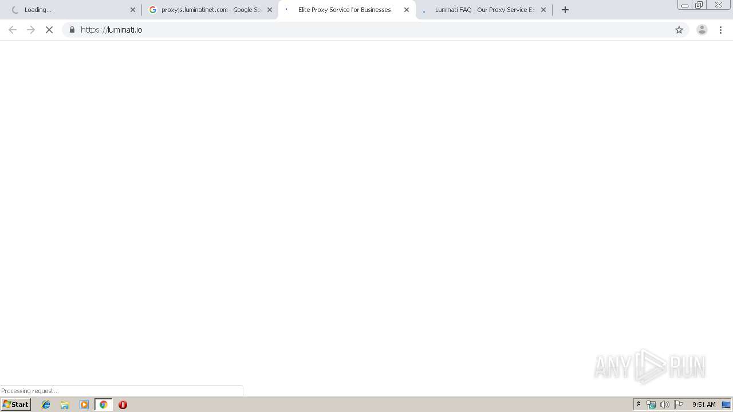Open Chrome three-dot menu
The width and height of the screenshot is (733, 412).
pyautogui.click(x=720, y=30)
